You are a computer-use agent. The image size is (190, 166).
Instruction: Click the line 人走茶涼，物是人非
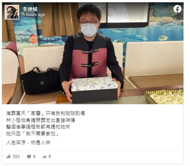[28, 143]
